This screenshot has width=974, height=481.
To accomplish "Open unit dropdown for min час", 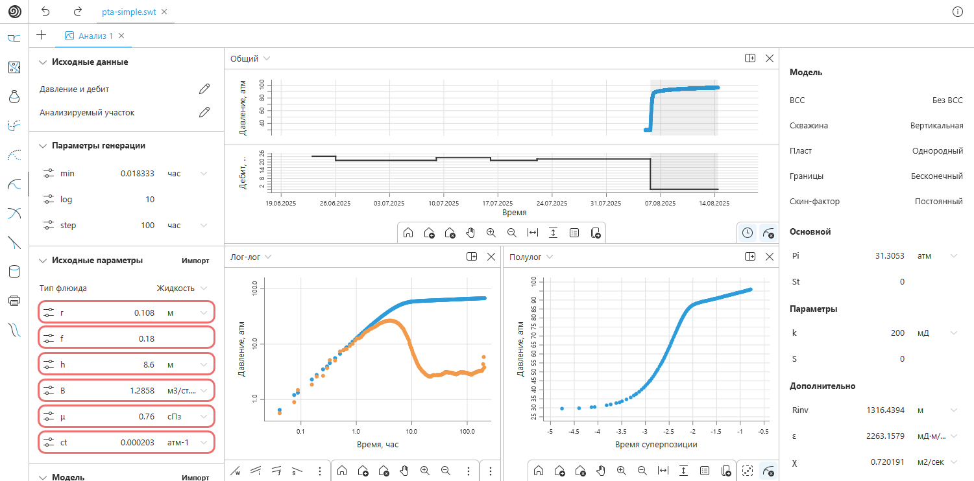I will coord(204,173).
